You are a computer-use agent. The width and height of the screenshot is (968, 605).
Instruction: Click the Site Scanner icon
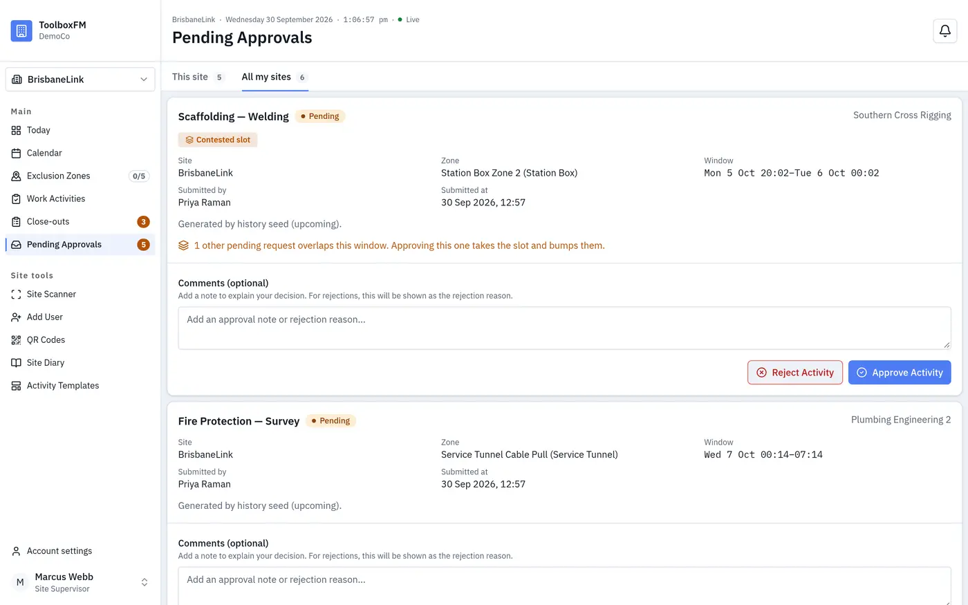click(16, 294)
